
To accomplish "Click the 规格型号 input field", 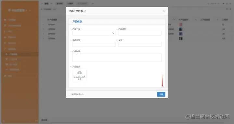I will 94,44.
